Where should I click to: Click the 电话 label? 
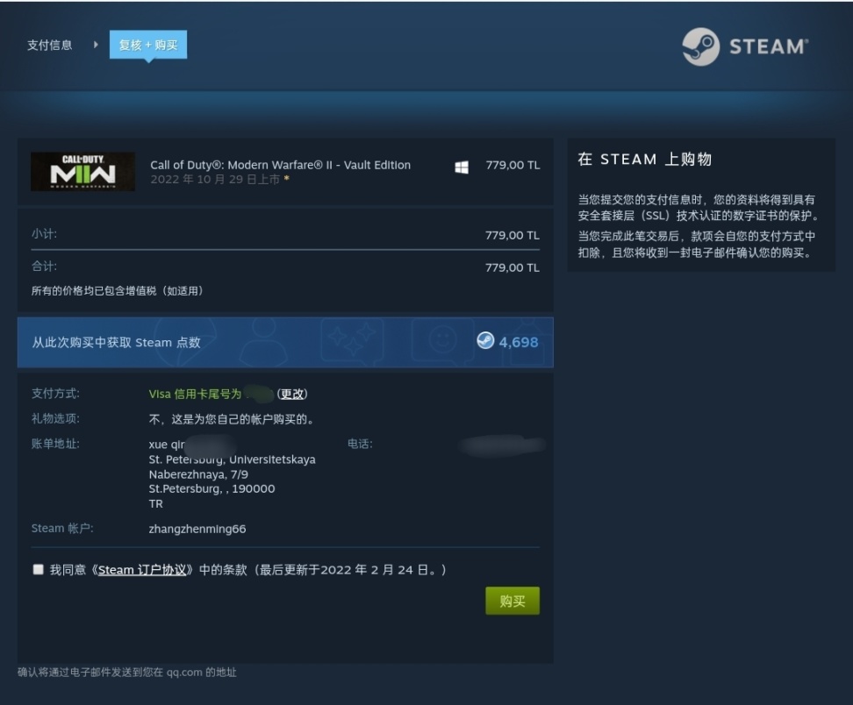[x=360, y=444]
